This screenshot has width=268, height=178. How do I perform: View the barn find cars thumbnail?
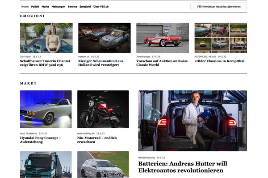105,38
